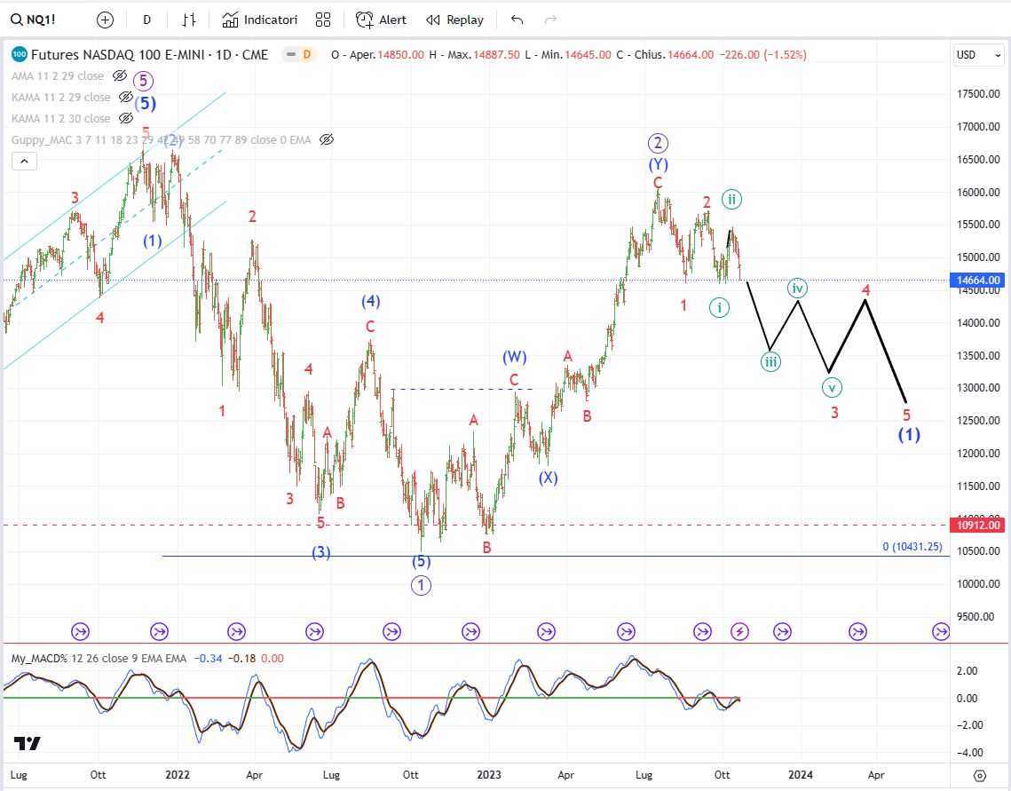Viewport: 1011px width, 791px height.
Task: Click the 2023 label on the time axis
Action: (489, 774)
